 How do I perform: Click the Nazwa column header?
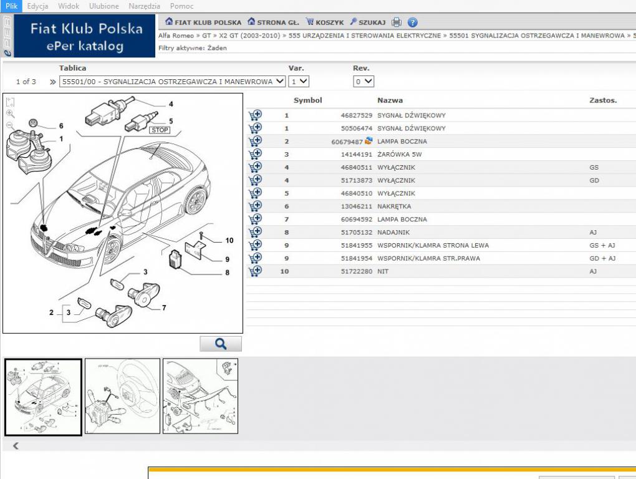click(390, 100)
